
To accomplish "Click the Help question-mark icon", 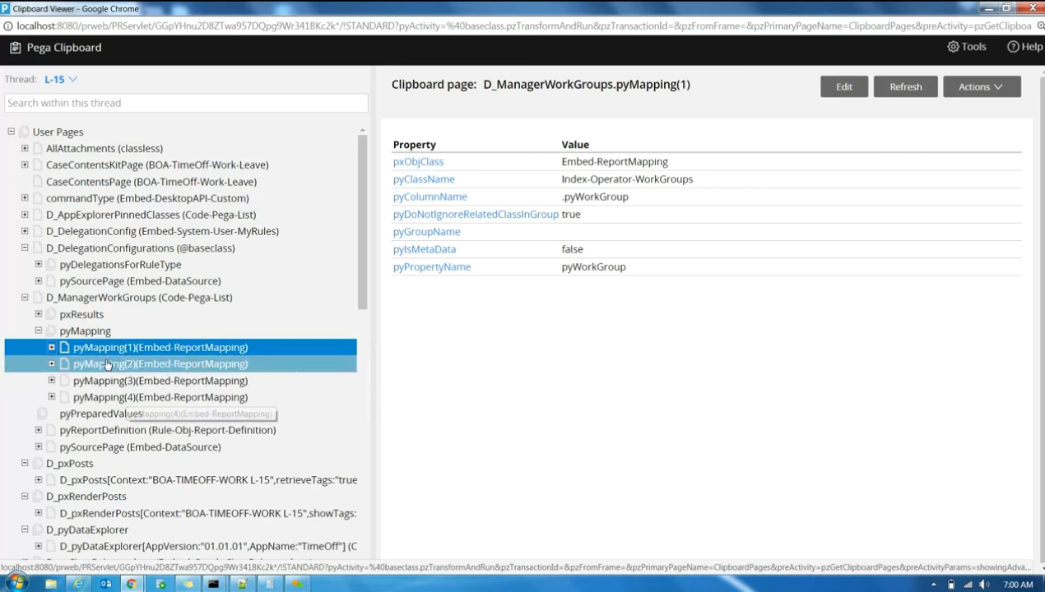I will 1012,47.
